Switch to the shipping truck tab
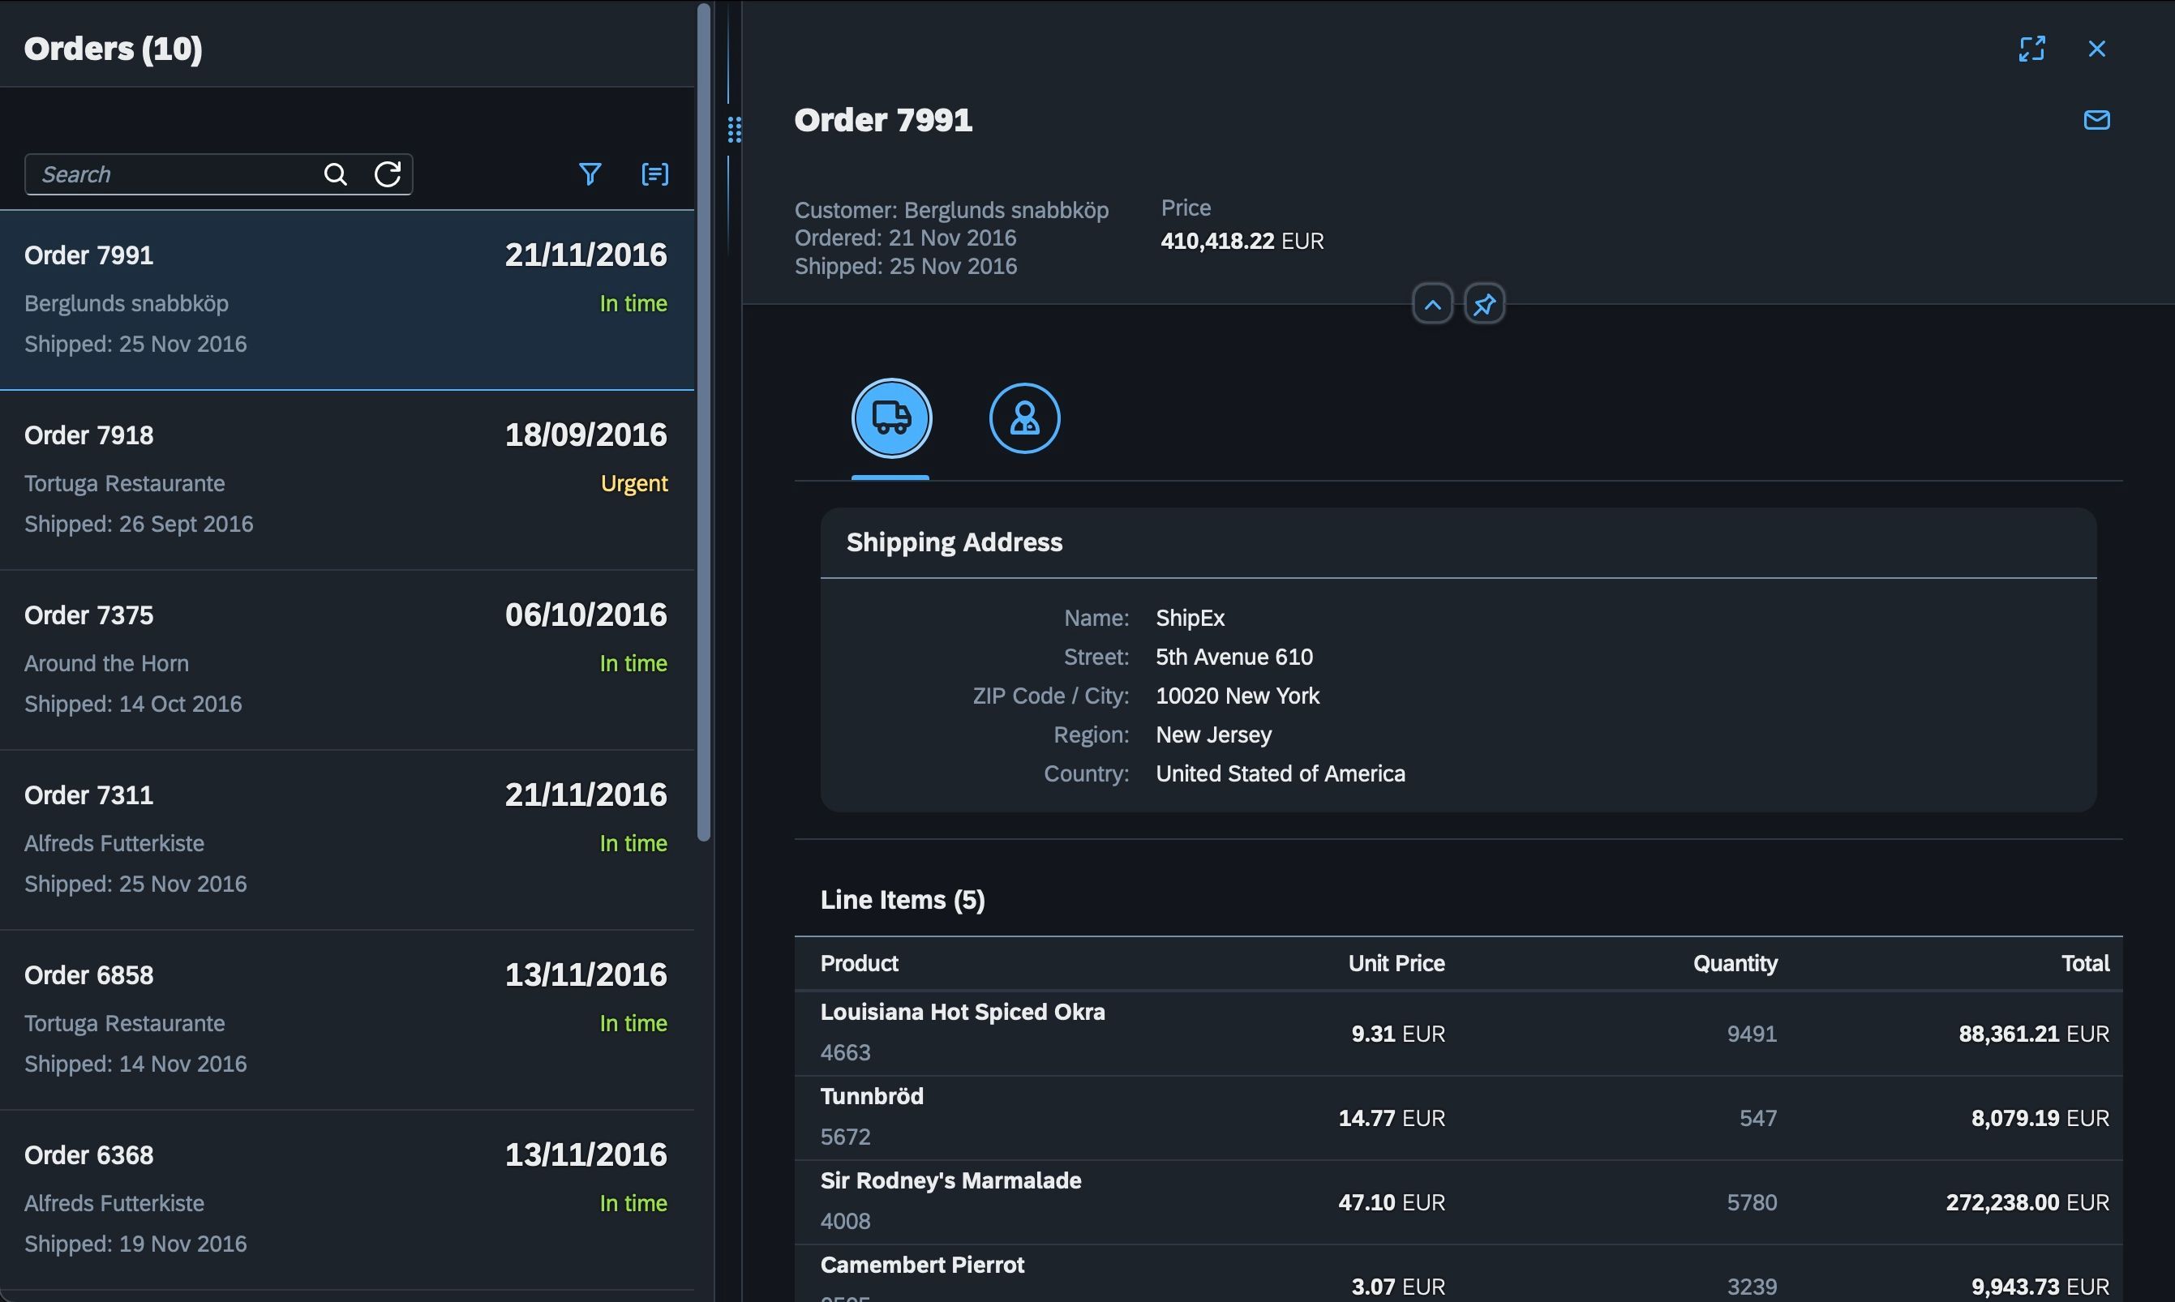This screenshot has height=1302, width=2175. pyautogui.click(x=891, y=418)
